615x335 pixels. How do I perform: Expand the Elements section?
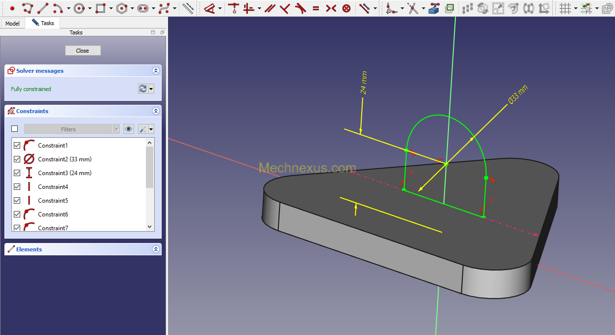156,249
